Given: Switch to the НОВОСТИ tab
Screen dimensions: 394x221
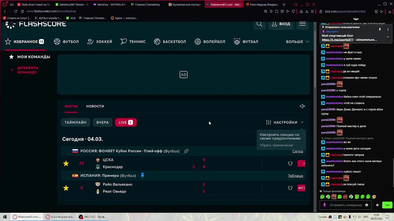Looking at the screenshot, I should click(x=95, y=106).
